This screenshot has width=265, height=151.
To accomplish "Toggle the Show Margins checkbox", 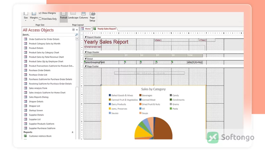I will coord(40,13).
